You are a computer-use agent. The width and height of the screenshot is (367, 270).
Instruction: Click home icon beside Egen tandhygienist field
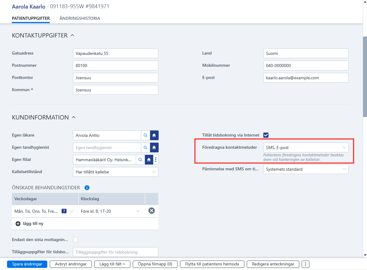154,147
